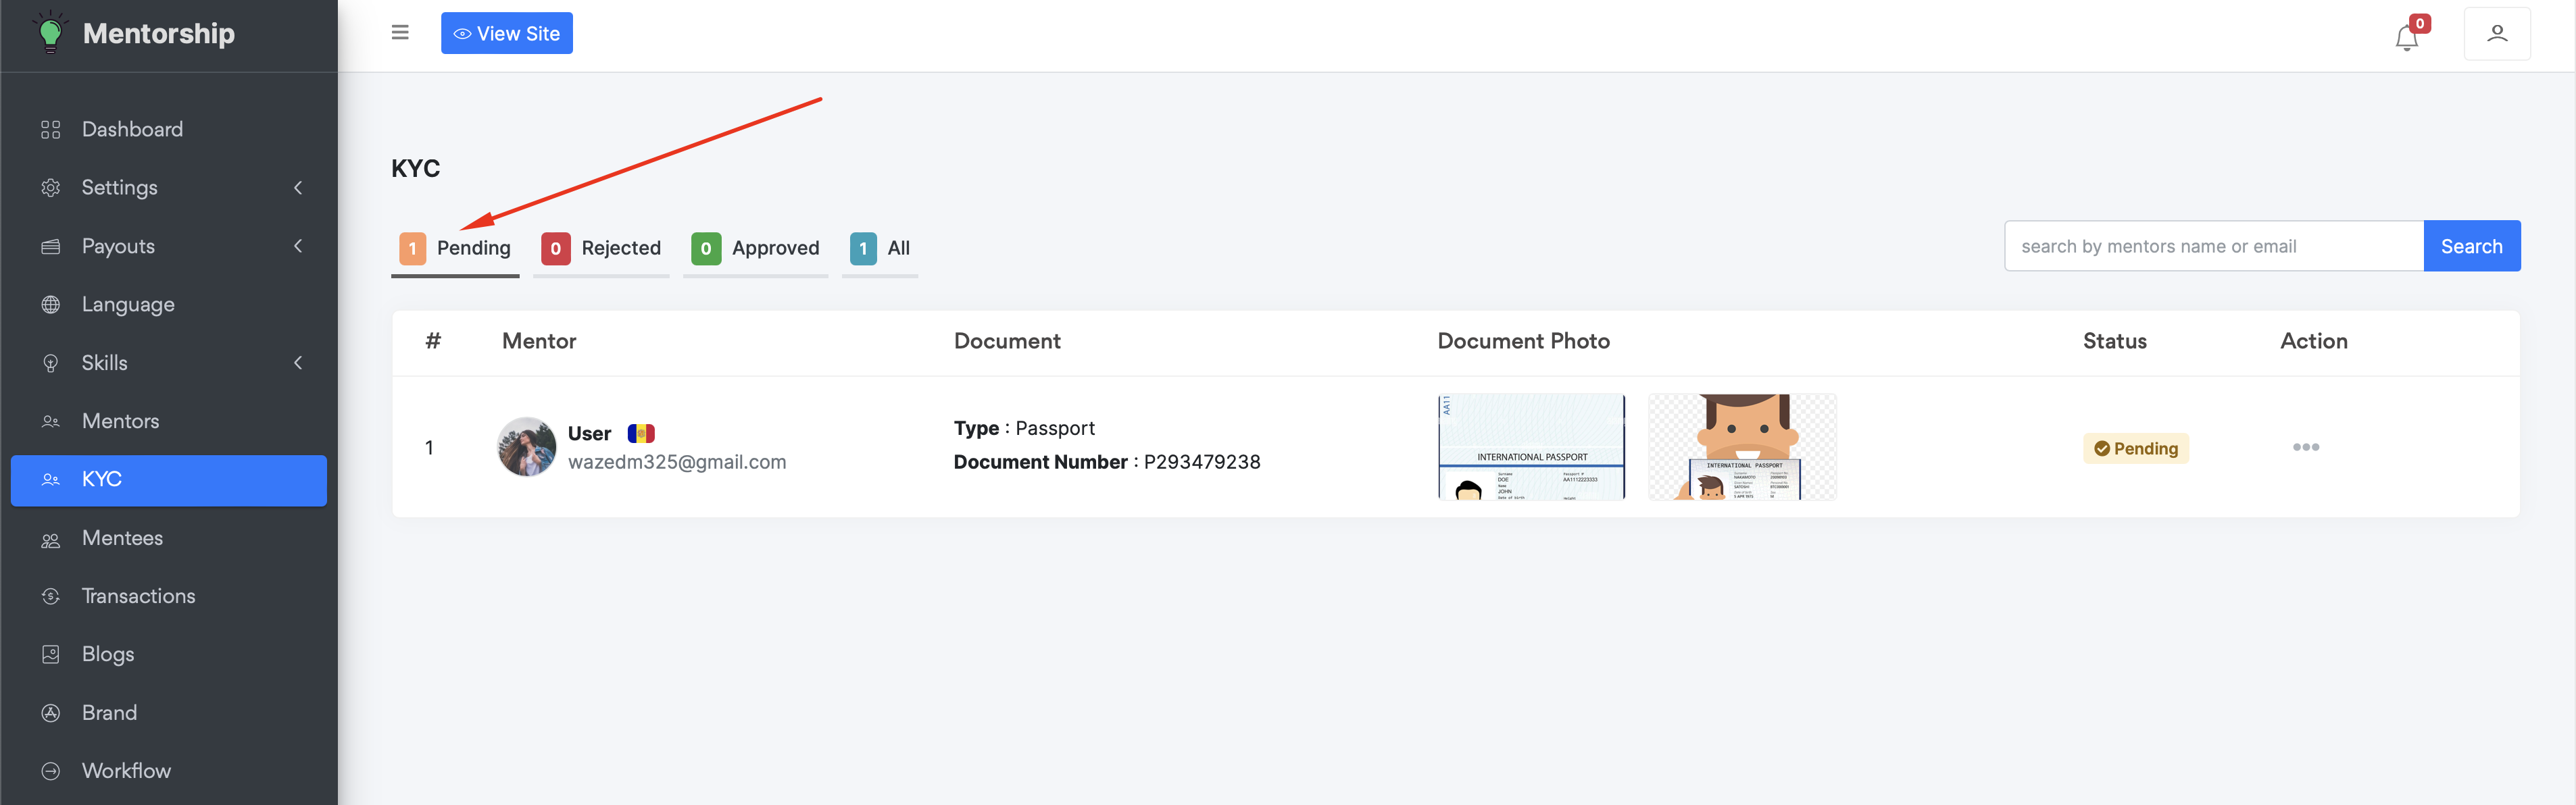Image resolution: width=2576 pixels, height=805 pixels.
Task: Select the All KYC tab
Action: (x=880, y=249)
